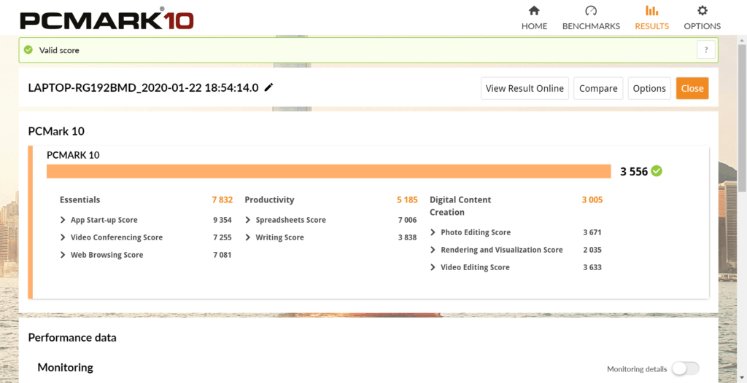Expand App Start-up Score details
The height and width of the screenshot is (383, 747).
pyautogui.click(x=63, y=220)
